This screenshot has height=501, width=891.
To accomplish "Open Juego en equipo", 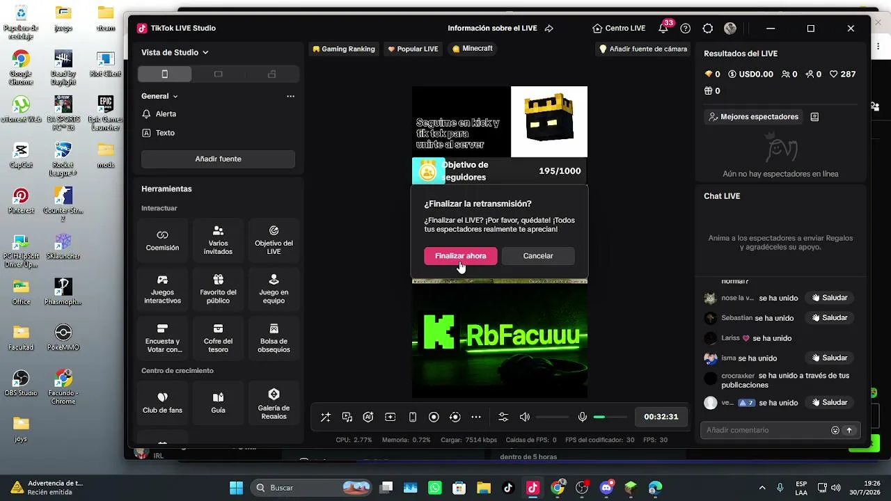I will (274, 289).
